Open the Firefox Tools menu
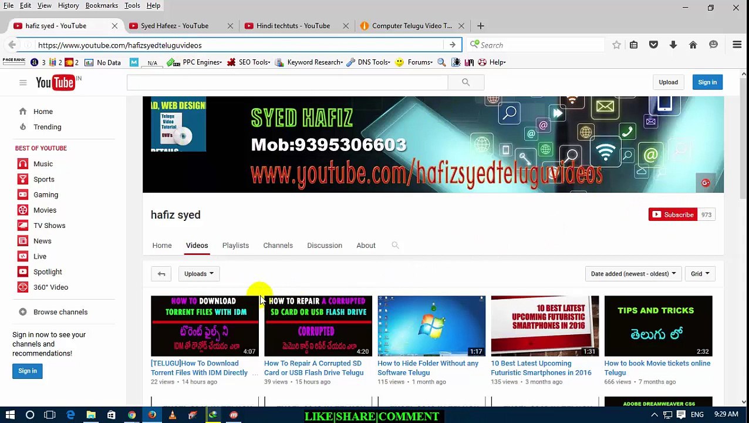Image resolution: width=749 pixels, height=423 pixels. 132,5
